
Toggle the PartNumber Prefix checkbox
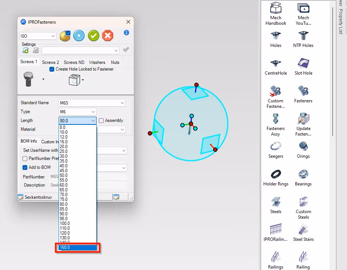pos(25,159)
